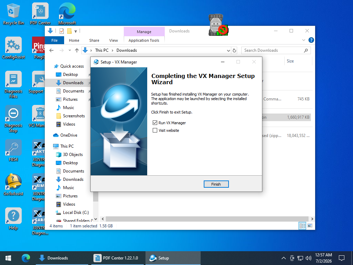Click This PC in the address breadcrumb
Screen dimensions: 353x265
coord(102,50)
